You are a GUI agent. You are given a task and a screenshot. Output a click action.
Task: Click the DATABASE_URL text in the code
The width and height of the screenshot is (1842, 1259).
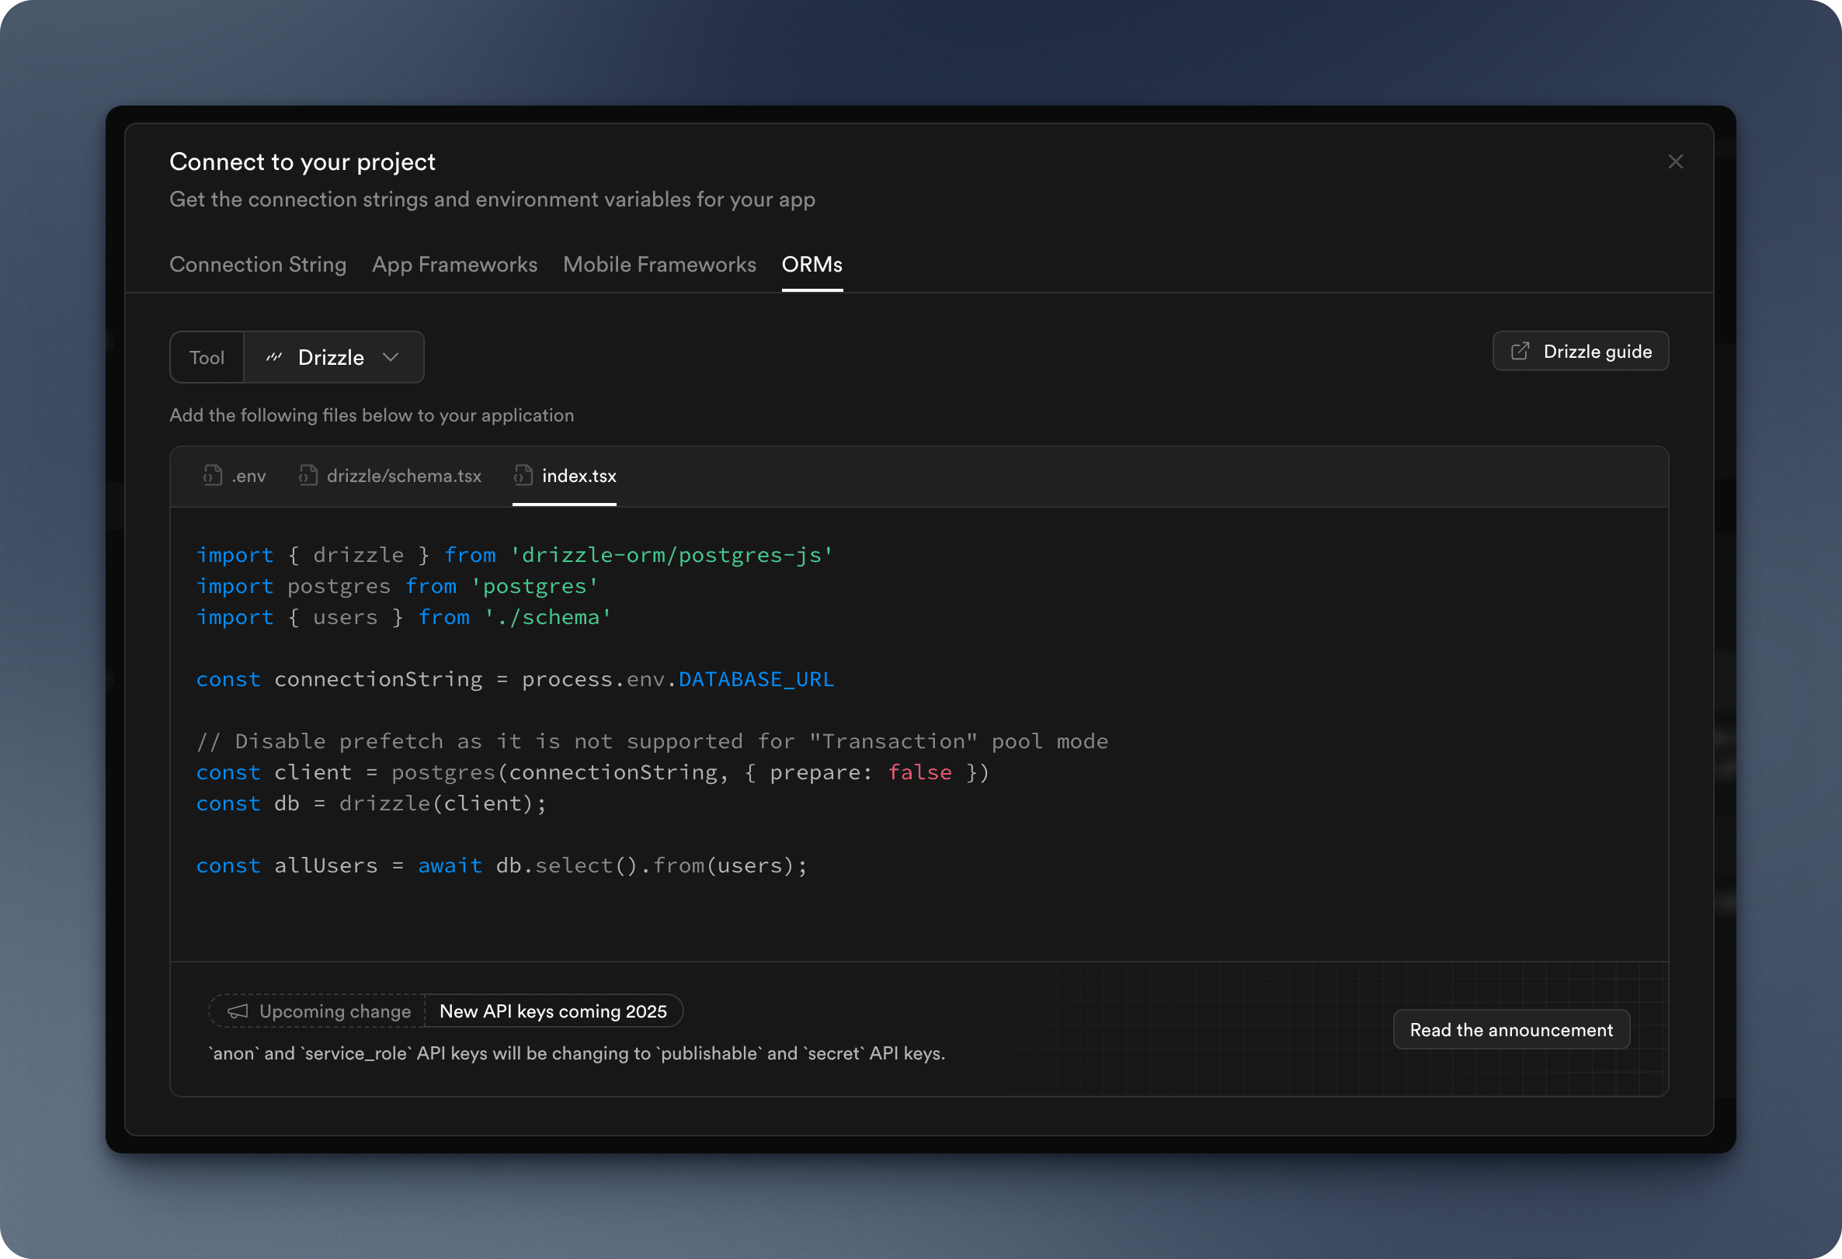(x=756, y=679)
